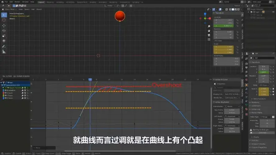Expand the Relations panel in properties
The height and width of the screenshot is (155, 276).
tap(255, 102)
